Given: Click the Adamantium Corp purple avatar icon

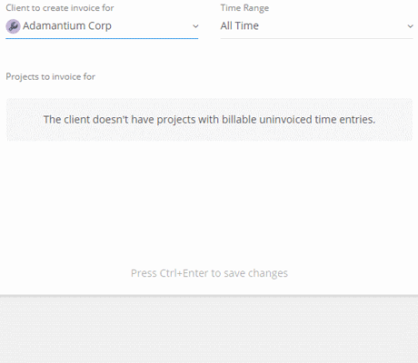Looking at the screenshot, I should tap(13, 26).
